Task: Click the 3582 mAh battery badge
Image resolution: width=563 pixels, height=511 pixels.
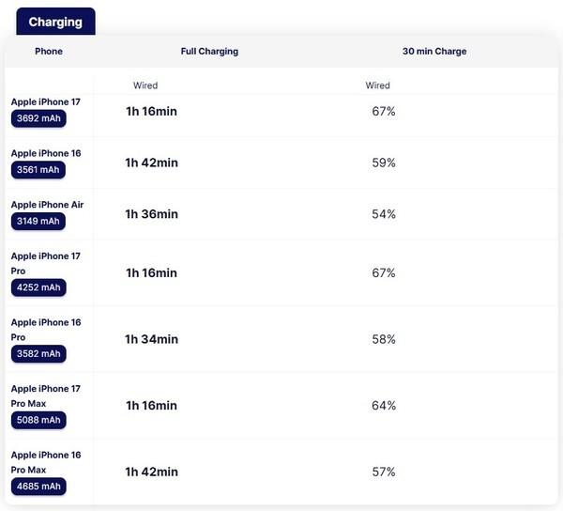Action: 38,353
